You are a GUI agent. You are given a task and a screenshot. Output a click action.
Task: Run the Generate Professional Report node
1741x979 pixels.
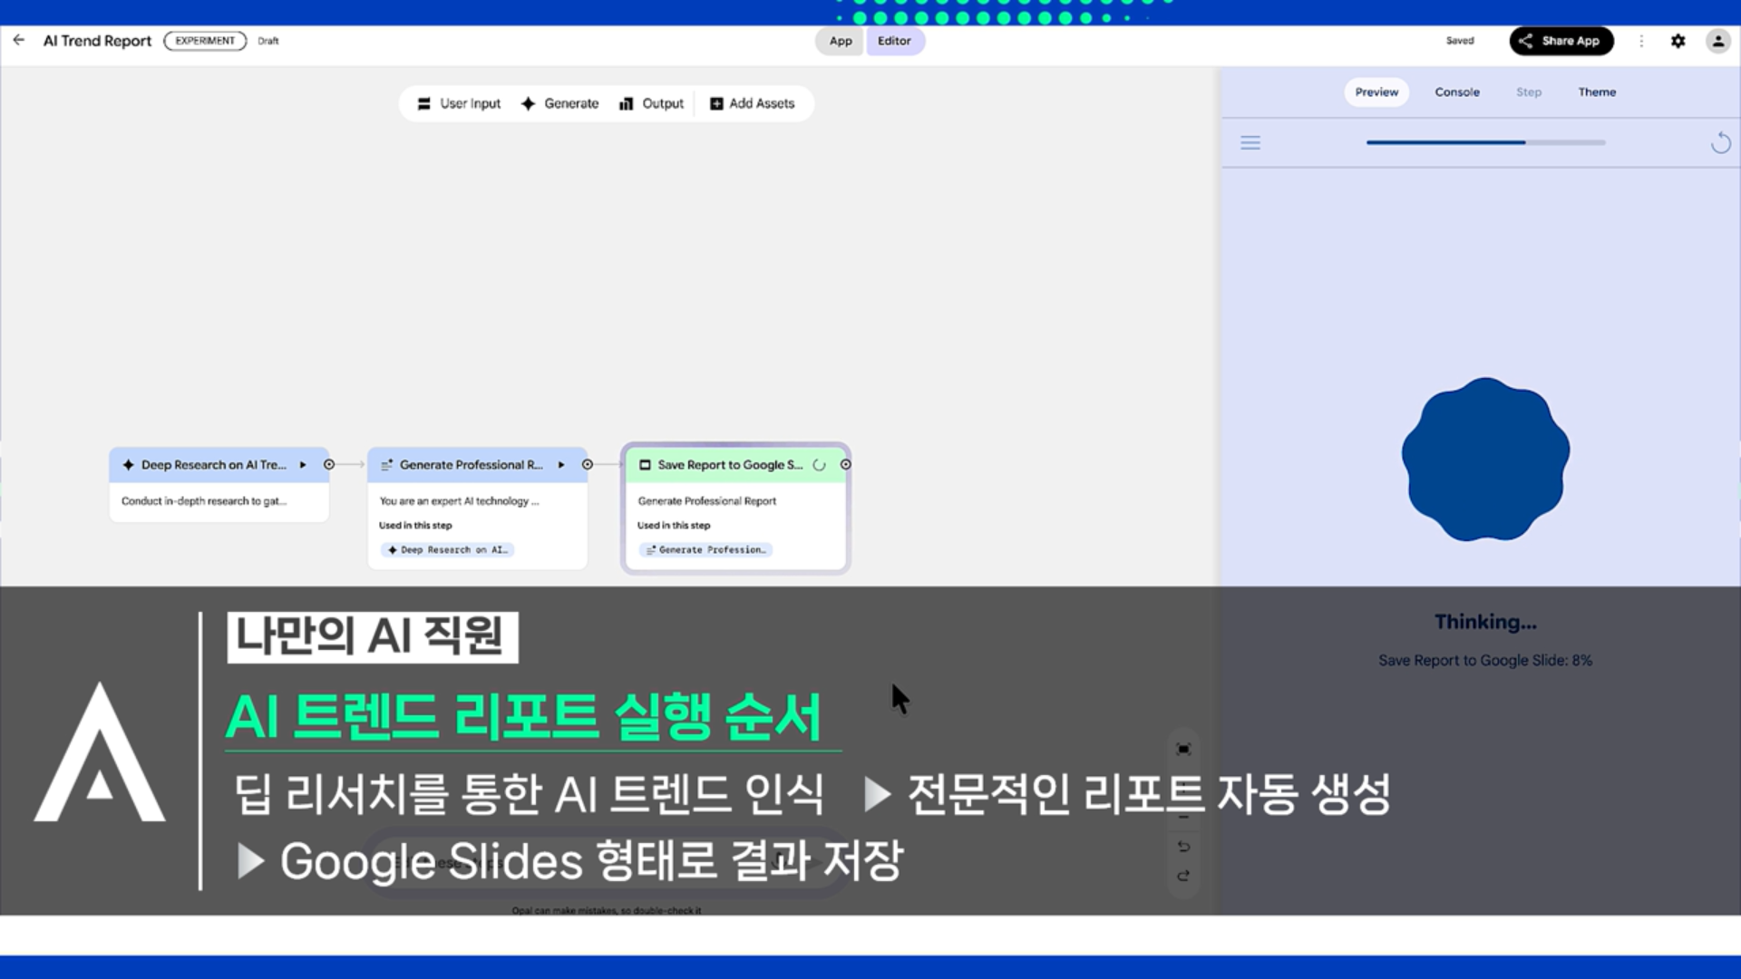(561, 465)
